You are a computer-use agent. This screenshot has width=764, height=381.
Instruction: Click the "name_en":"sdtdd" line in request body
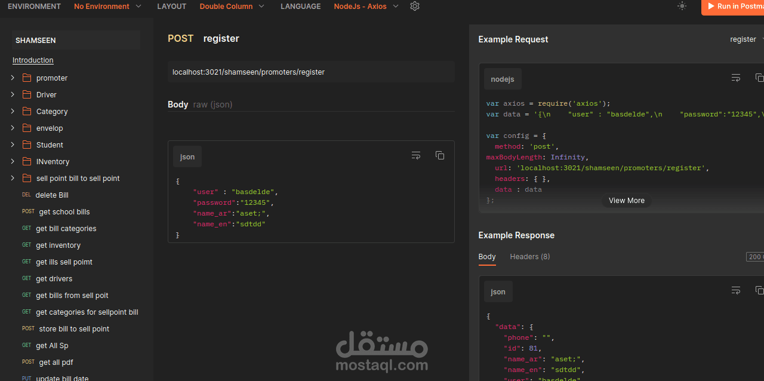[x=229, y=225]
